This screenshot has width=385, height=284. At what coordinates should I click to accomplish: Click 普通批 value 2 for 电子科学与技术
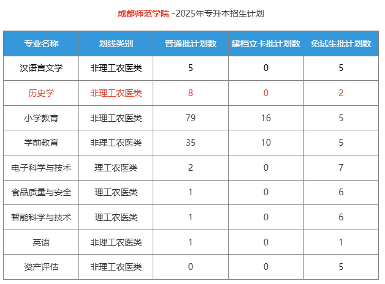tap(191, 168)
